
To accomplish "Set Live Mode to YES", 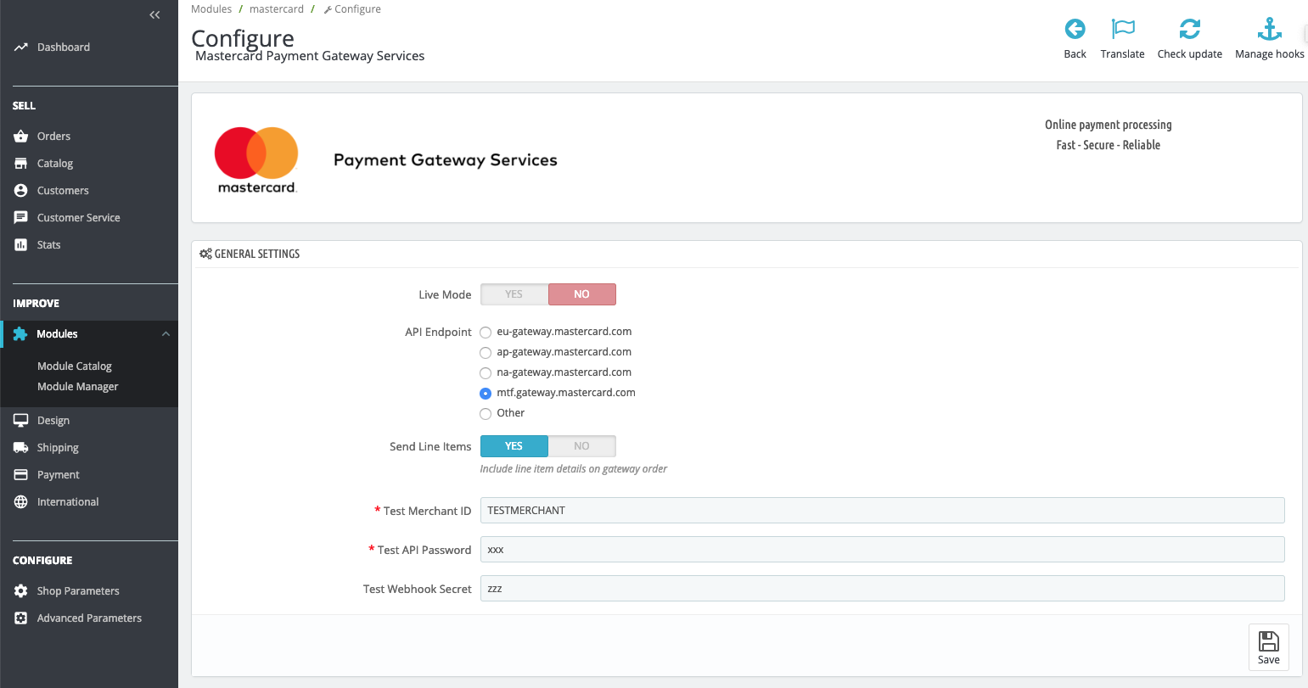I will coord(514,294).
